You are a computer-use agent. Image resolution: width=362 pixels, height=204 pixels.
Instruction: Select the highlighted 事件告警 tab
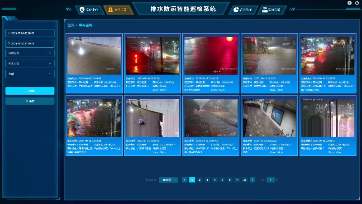(x=118, y=10)
